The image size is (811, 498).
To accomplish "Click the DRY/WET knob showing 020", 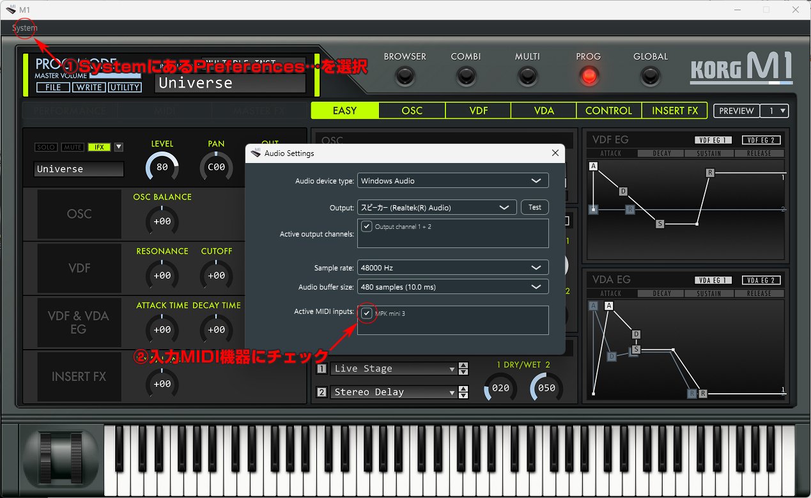I will pos(500,388).
